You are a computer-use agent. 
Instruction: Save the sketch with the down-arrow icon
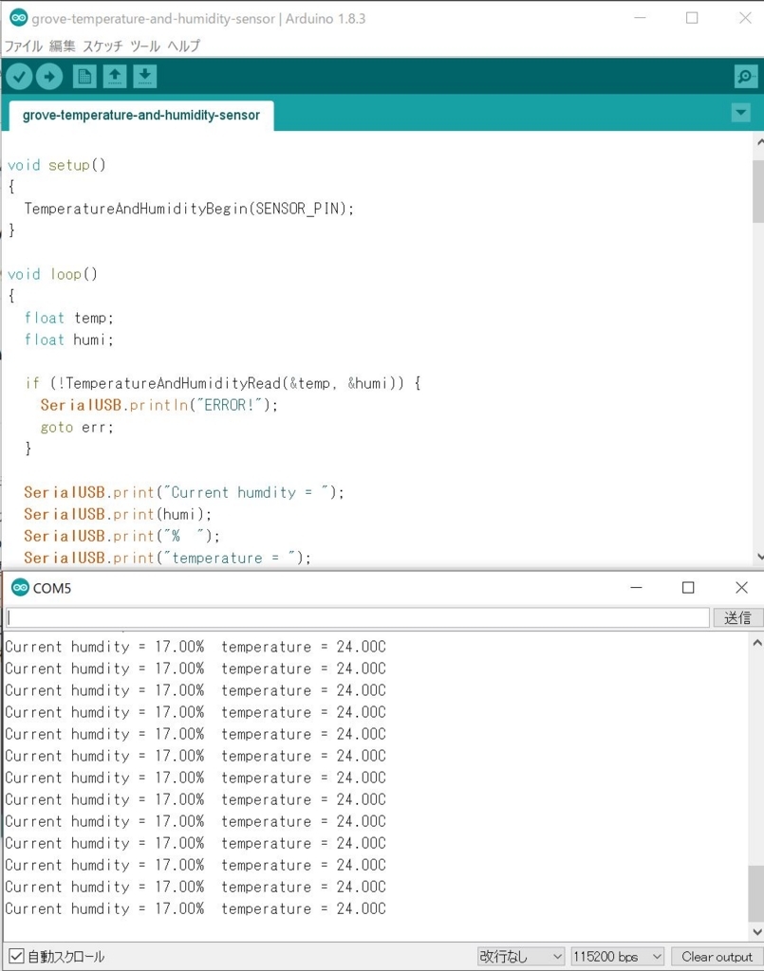pyautogui.click(x=145, y=77)
